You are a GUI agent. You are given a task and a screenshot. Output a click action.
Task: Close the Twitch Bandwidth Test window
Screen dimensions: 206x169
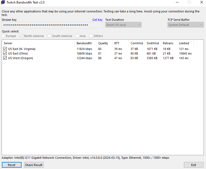[202, 2]
